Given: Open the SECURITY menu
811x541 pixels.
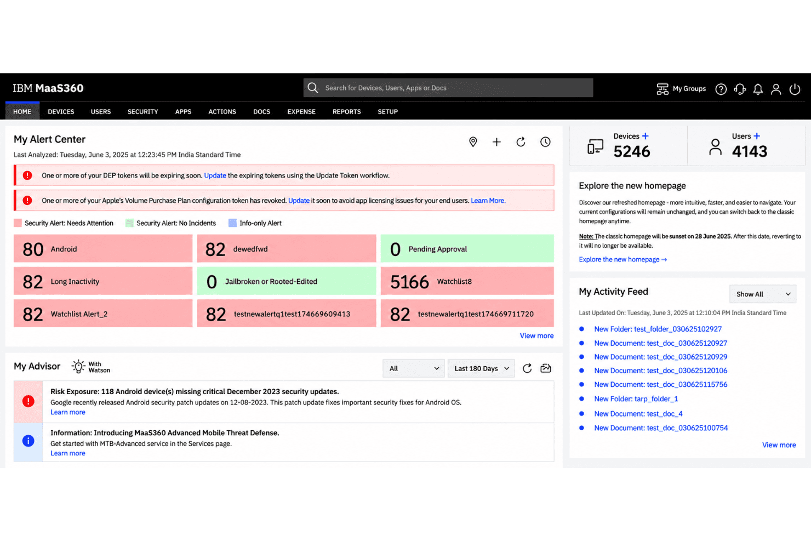Looking at the screenshot, I should pos(143,112).
